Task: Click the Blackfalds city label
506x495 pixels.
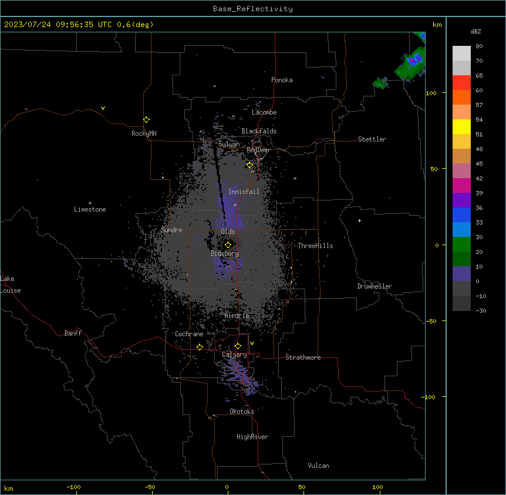Action: 259,131
